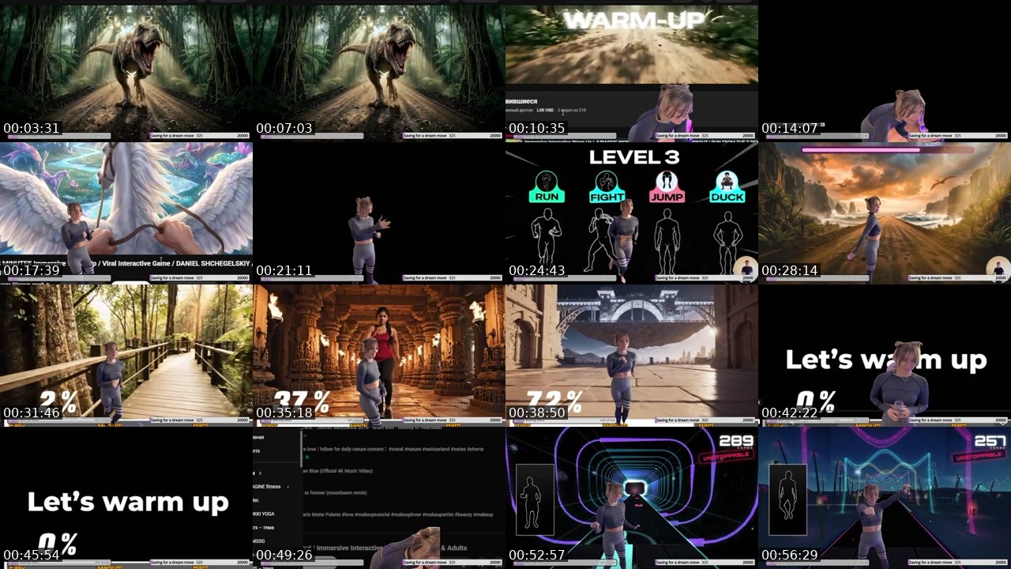Open the torch-lit temple frame at 00:35:18
The image size is (1011, 569).
[379, 356]
